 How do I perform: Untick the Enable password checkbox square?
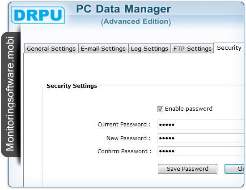point(160,109)
